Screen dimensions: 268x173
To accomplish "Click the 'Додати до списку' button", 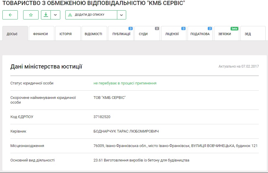I will pos(91,15).
